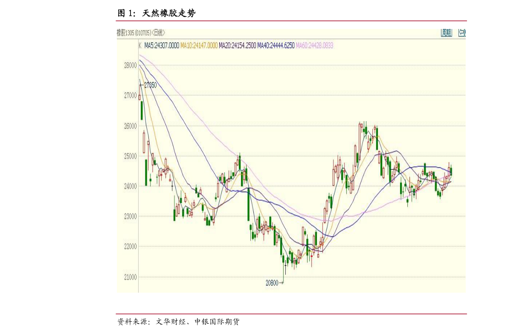Click the 23000 y-axis price label
The width and height of the screenshot is (508, 334).
pyautogui.click(x=130, y=216)
